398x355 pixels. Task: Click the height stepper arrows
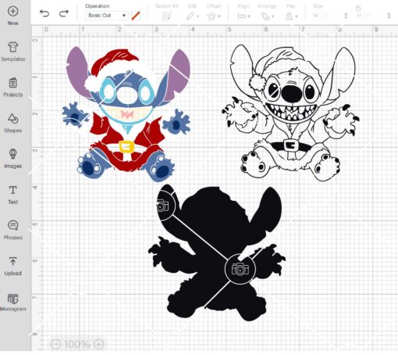(389, 16)
